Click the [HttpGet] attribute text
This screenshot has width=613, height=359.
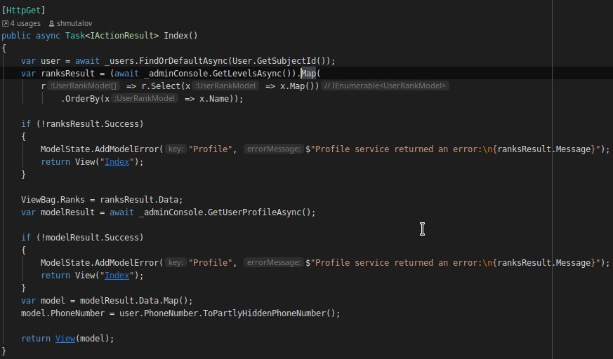point(23,10)
